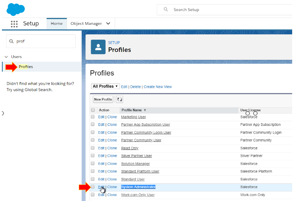The height and width of the screenshot is (201, 296).
Task: Click the Profile Name column header
Action: click(x=132, y=110)
